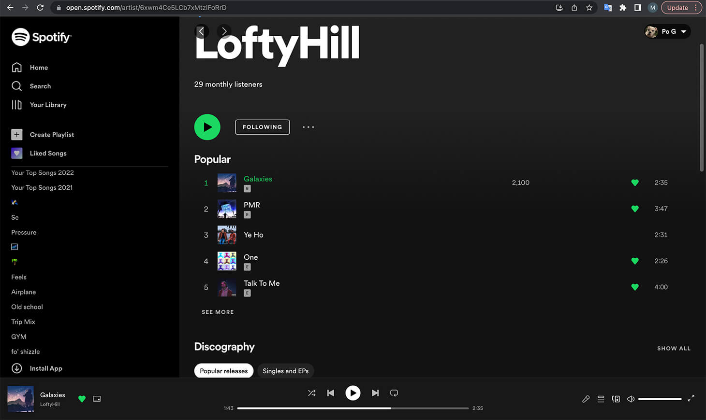Image resolution: width=706 pixels, height=420 pixels.
Task: Click SHOW ALL next to Discography
Action: coord(674,348)
